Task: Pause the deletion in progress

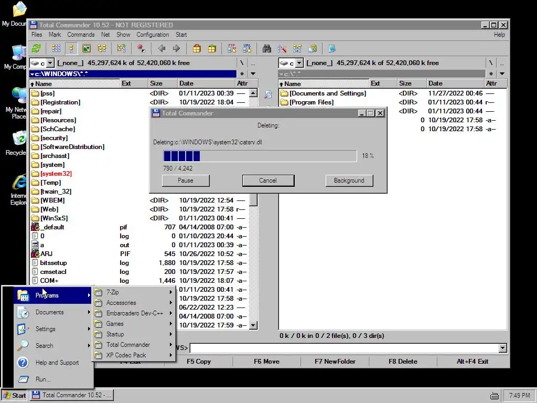Action: click(186, 181)
